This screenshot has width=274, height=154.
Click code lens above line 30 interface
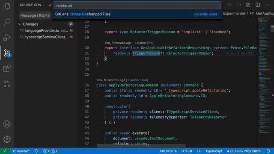(129, 43)
